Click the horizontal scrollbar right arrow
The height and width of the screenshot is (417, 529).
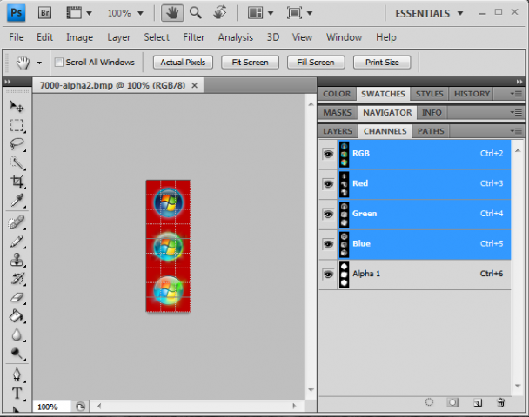click(294, 407)
